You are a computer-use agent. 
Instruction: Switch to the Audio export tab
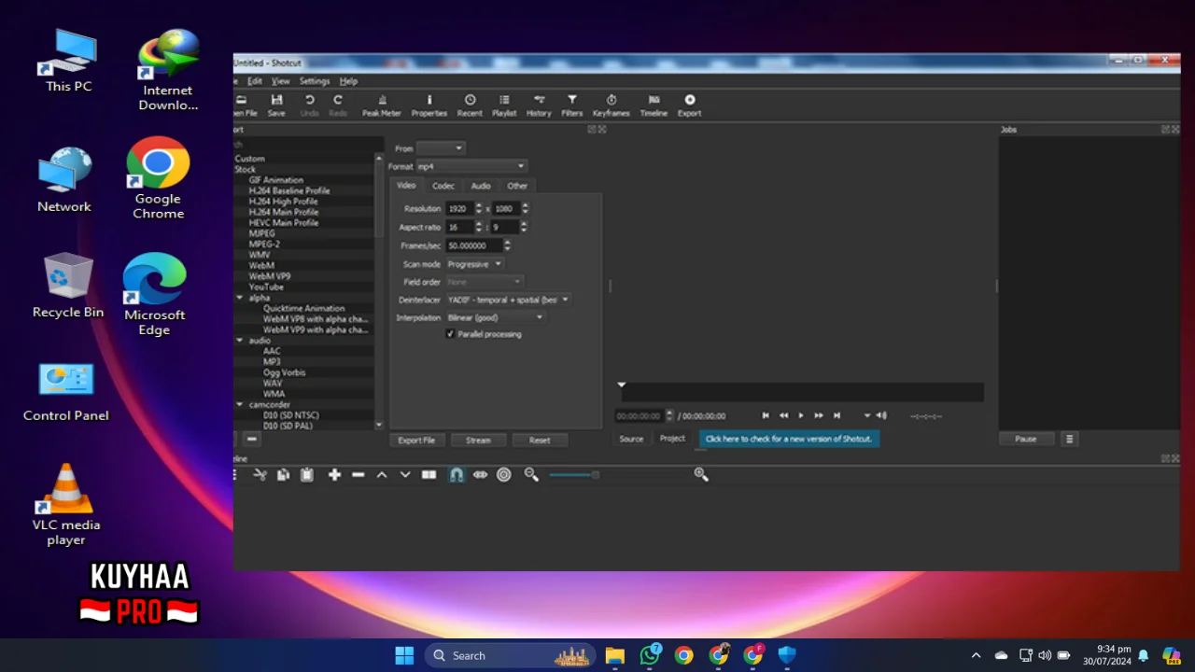481,186
